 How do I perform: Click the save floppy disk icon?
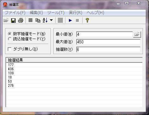pos(13,20)
